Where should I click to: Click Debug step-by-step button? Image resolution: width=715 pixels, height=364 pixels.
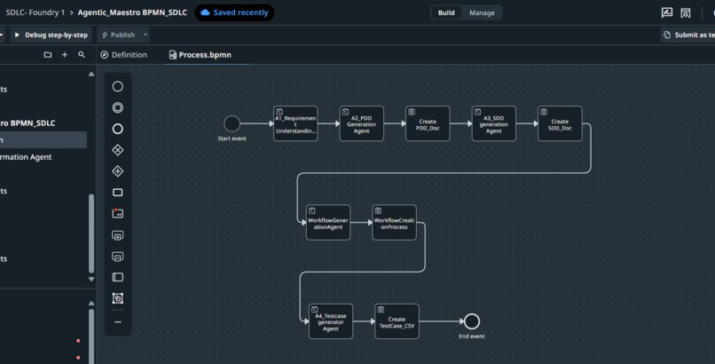click(x=51, y=35)
